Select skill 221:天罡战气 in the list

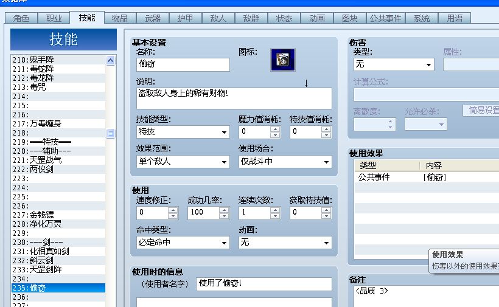[x=58, y=160]
